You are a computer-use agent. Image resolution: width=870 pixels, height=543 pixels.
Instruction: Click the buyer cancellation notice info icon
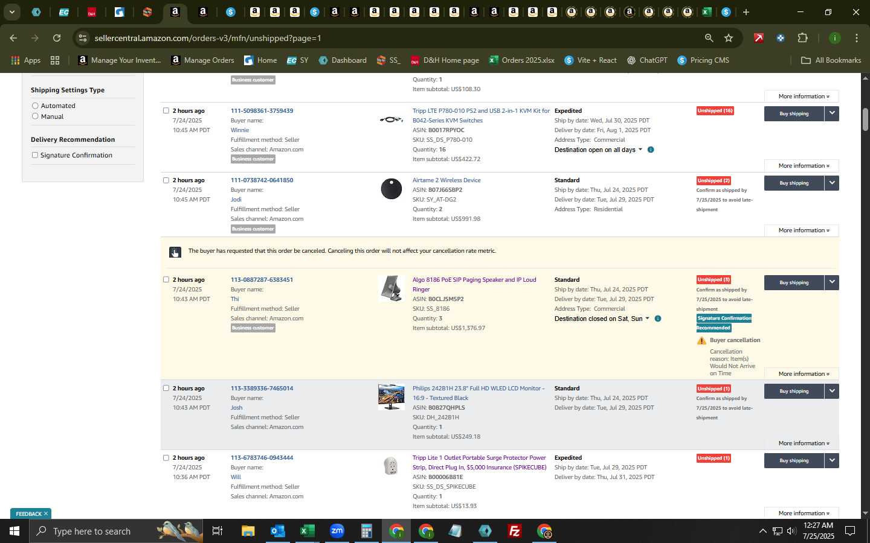[x=175, y=252]
